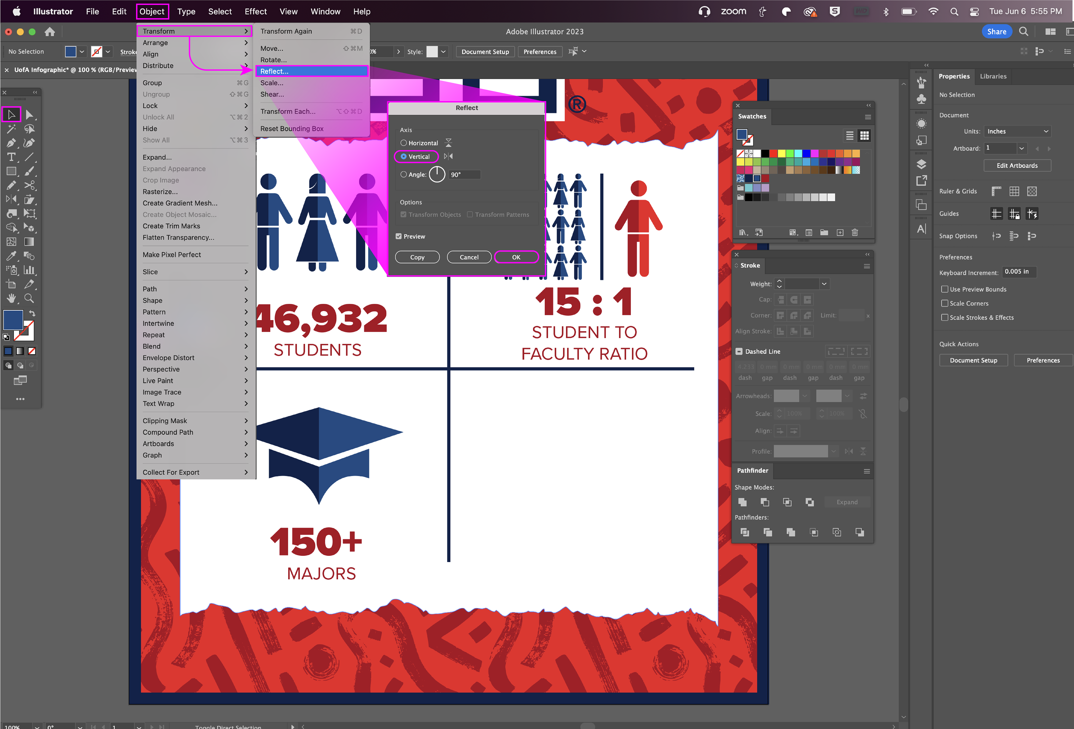Choose the Zoom tool in toolbar

point(29,298)
